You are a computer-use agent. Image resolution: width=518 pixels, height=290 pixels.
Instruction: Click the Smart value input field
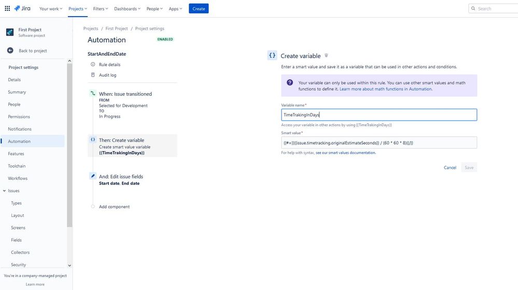pos(379,142)
